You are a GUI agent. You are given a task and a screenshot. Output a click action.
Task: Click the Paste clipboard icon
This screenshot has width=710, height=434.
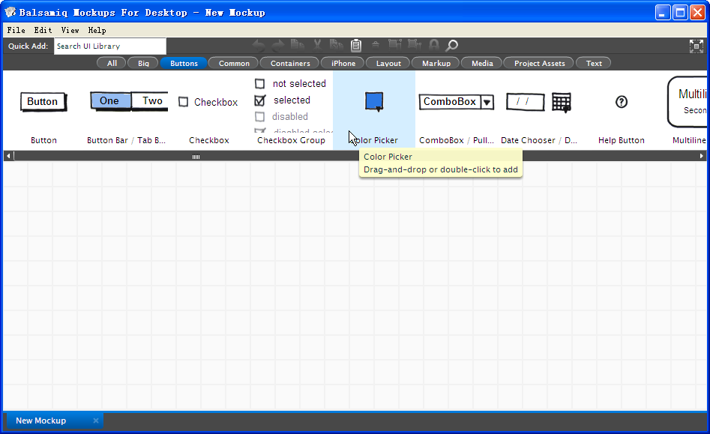[356, 45]
